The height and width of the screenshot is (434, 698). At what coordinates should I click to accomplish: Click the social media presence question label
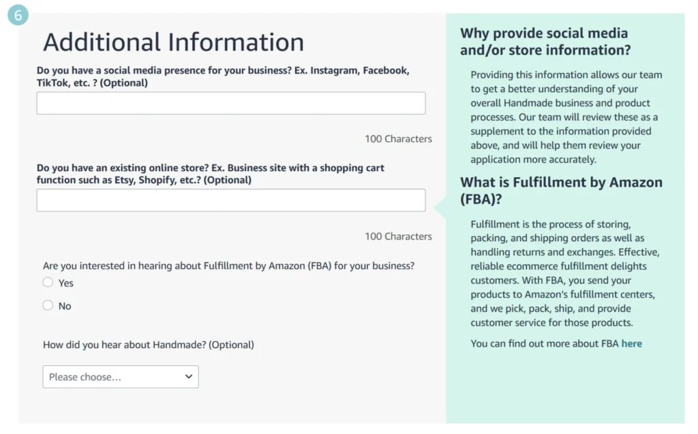(222, 76)
